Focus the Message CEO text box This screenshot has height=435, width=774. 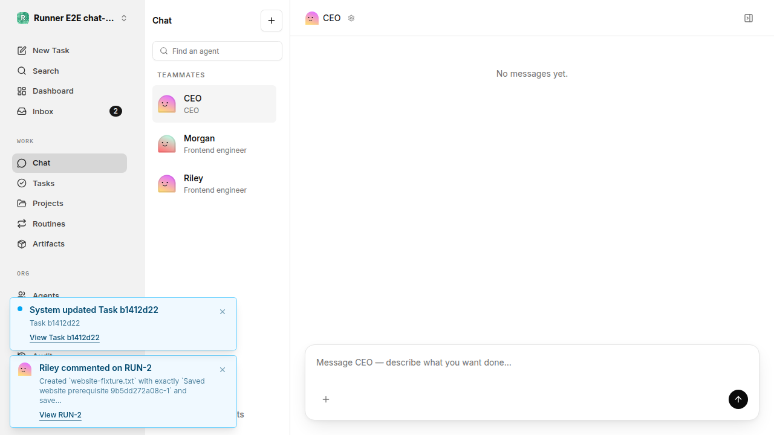pos(532,362)
